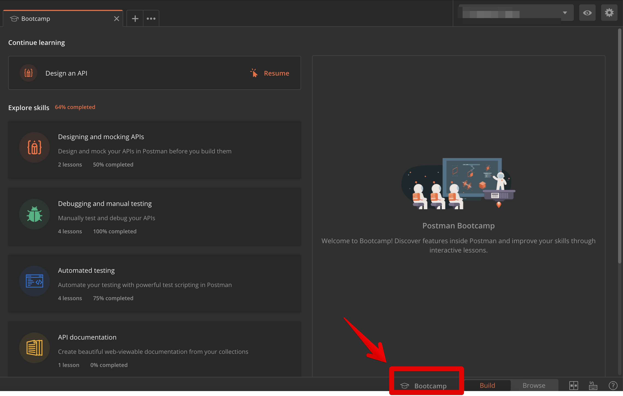Open the tab options three-dots menu
The image size is (623, 396).
pos(151,19)
